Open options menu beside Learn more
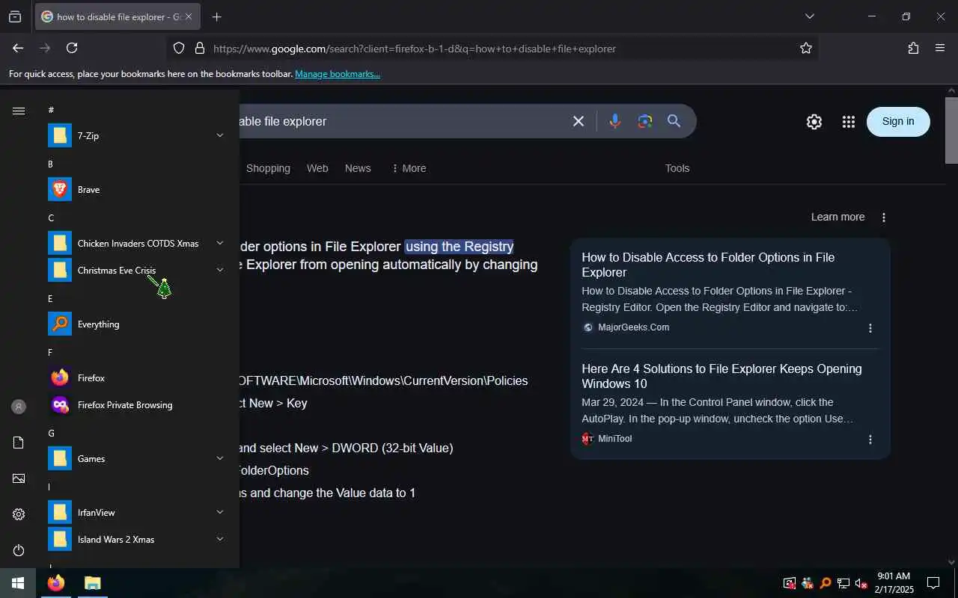 click(x=884, y=217)
